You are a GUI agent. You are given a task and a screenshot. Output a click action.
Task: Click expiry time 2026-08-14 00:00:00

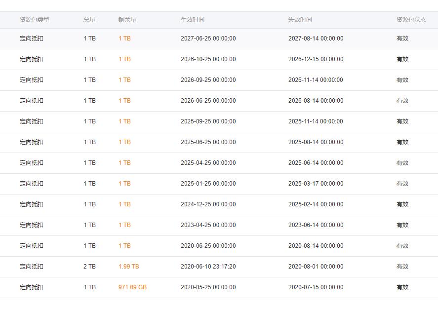point(316,101)
